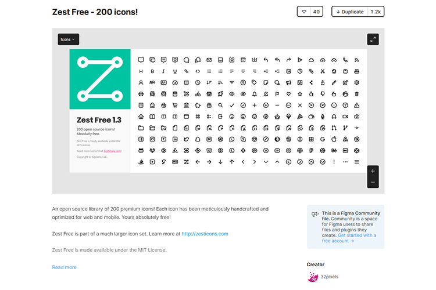
Task: Click the hamburger menu icon in bottom row
Action: point(356,161)
